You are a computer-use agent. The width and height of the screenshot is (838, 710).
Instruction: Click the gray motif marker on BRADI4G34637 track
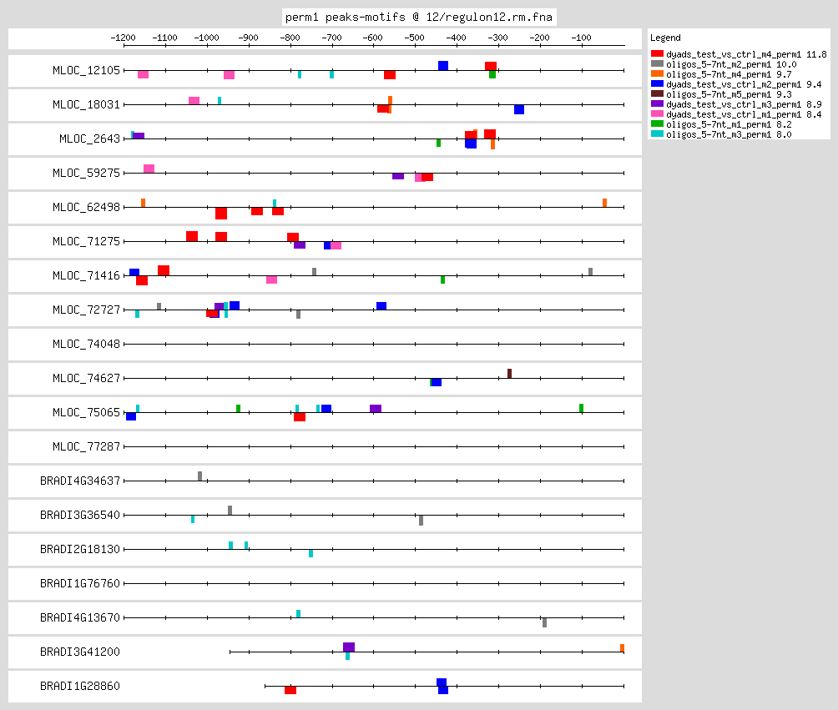pos(199,476)
